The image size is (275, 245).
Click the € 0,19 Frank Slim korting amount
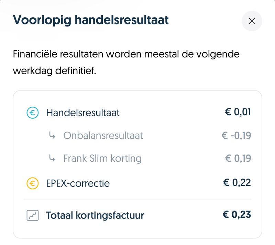238,158
